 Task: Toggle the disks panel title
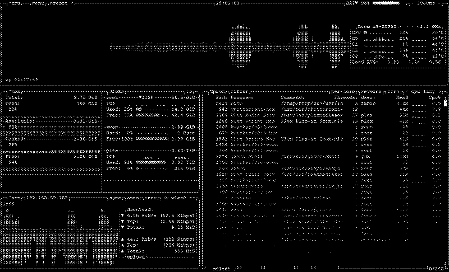[117, 92]
